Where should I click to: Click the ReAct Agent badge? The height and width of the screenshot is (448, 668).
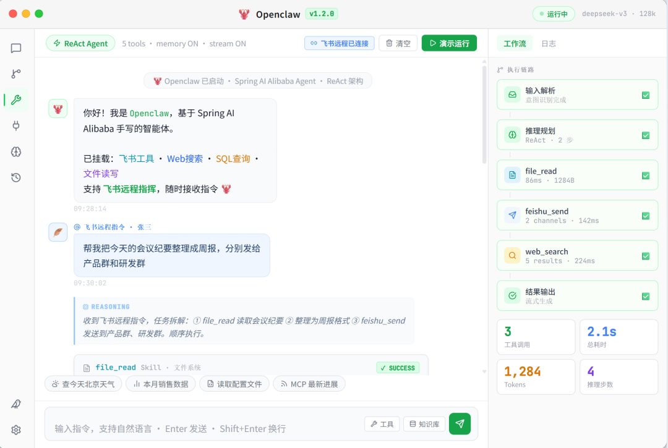tap(80, 43)
